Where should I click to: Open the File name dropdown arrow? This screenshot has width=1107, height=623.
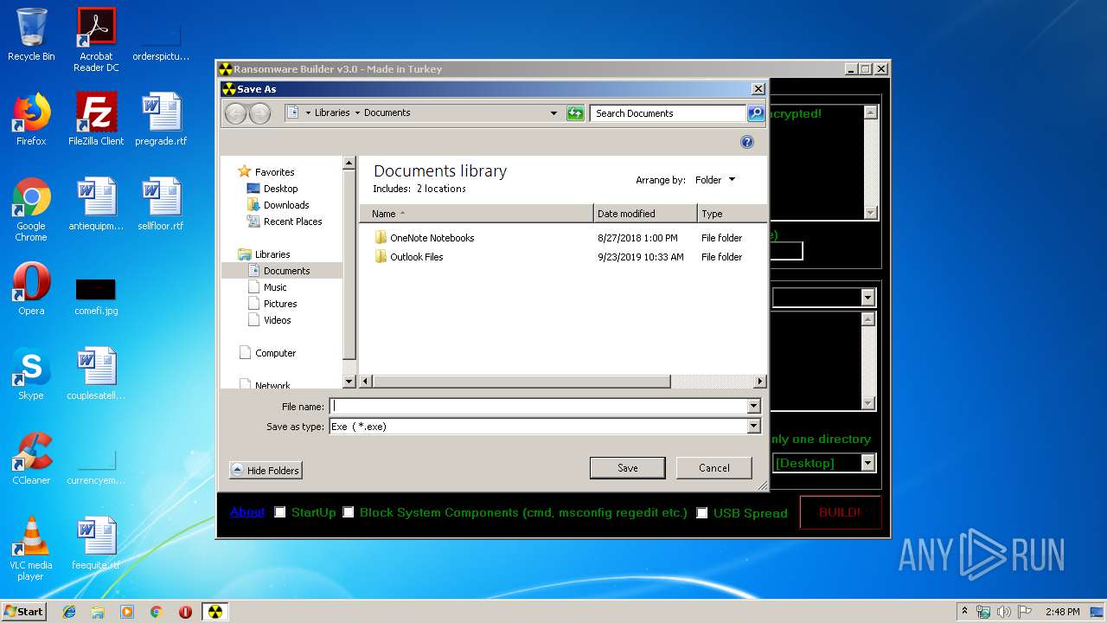pyautogui.click(x=753, y=407)
